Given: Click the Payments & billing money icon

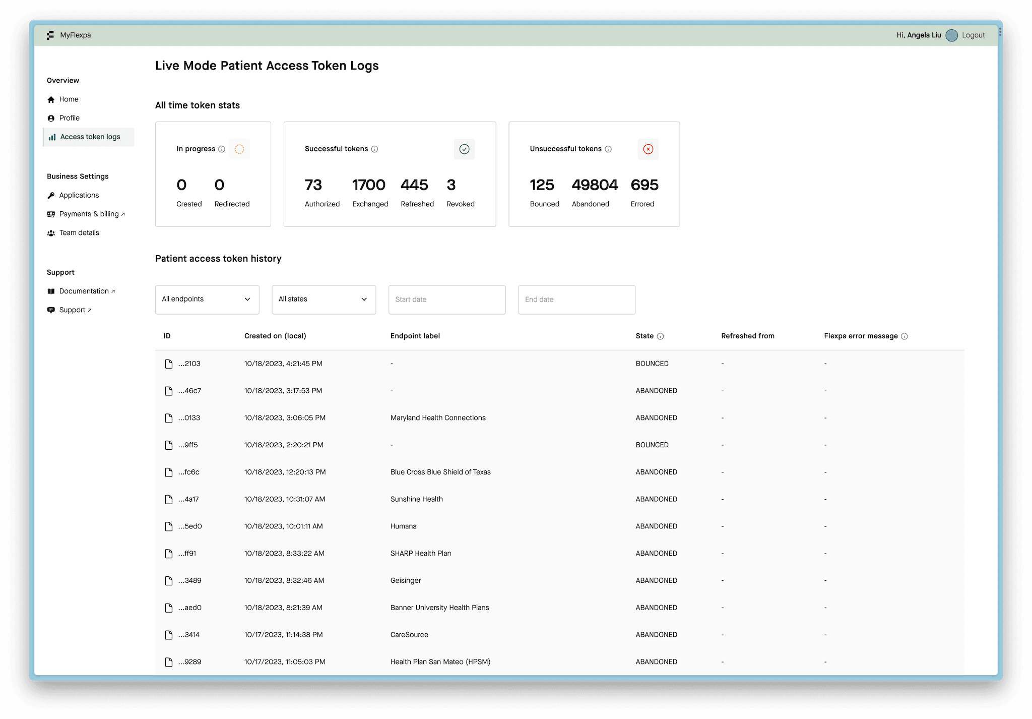Looking at the screenshot, I should coord(51,214).
